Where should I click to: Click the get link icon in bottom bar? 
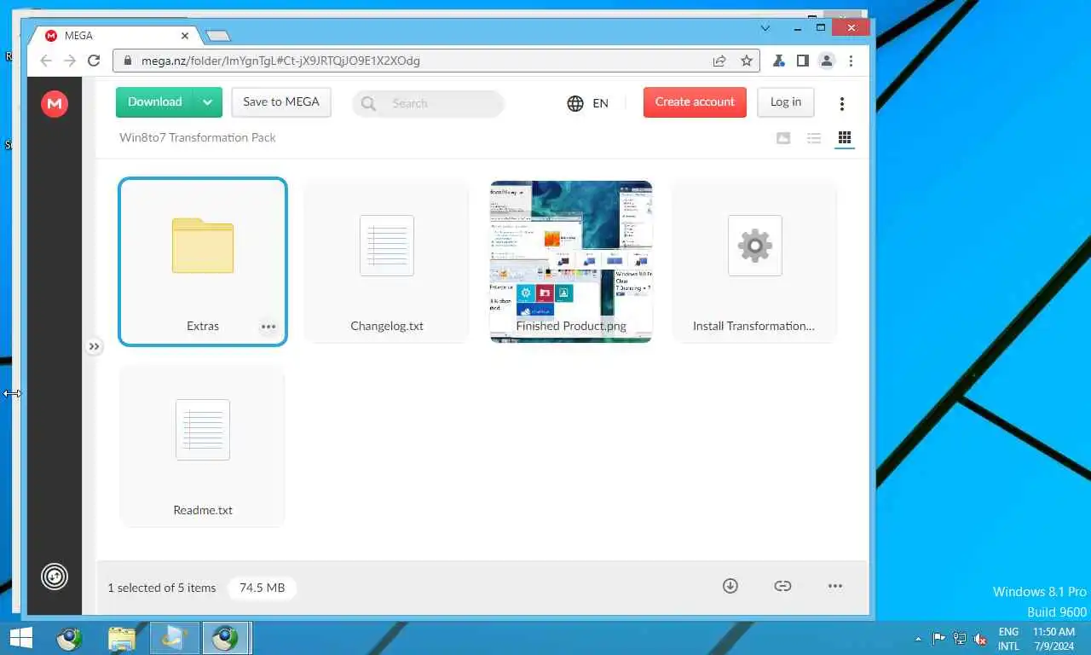pyautogui.click(x=782, y=586)
